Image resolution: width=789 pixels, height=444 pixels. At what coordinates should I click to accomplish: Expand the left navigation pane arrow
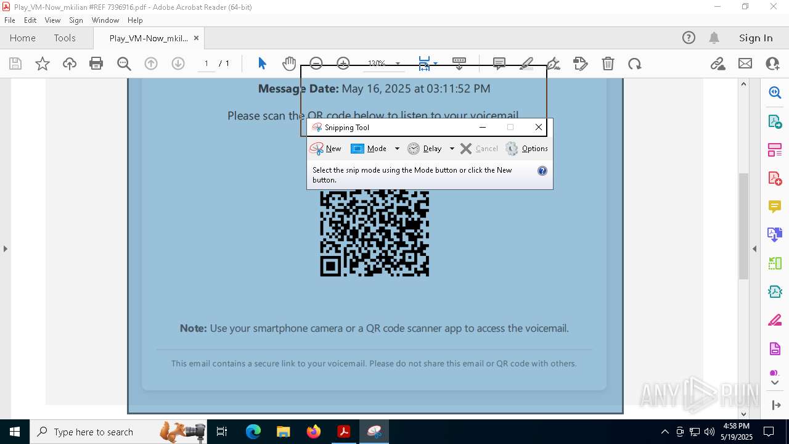[x=6, y=249]
